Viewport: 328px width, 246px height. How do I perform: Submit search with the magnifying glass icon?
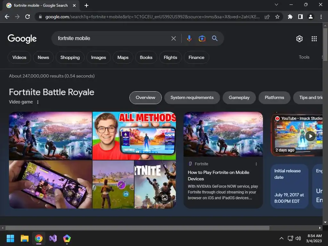click(x=215, y=38)
